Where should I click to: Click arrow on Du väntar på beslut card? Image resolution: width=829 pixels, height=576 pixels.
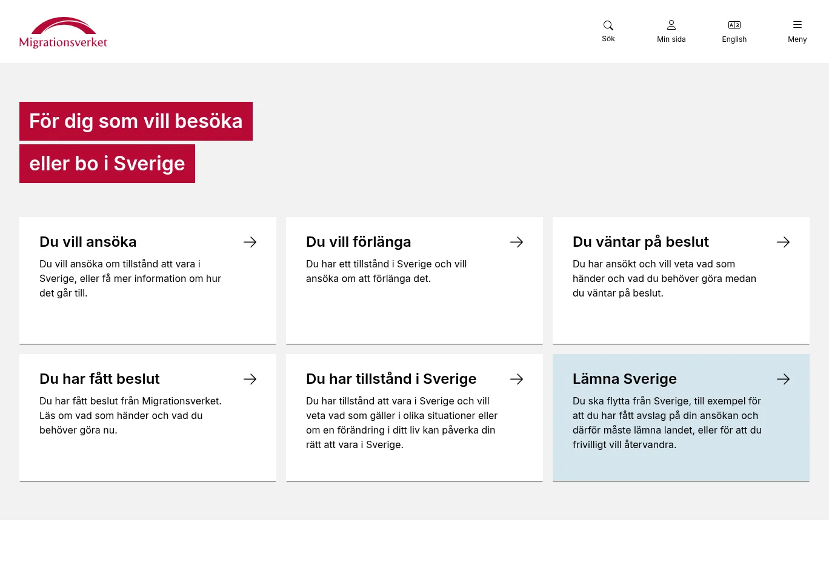(783, 242)
